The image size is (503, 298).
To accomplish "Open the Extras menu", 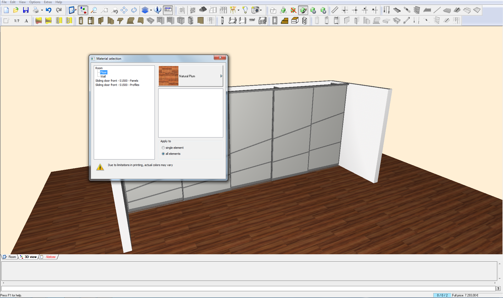I will [48, 2].
